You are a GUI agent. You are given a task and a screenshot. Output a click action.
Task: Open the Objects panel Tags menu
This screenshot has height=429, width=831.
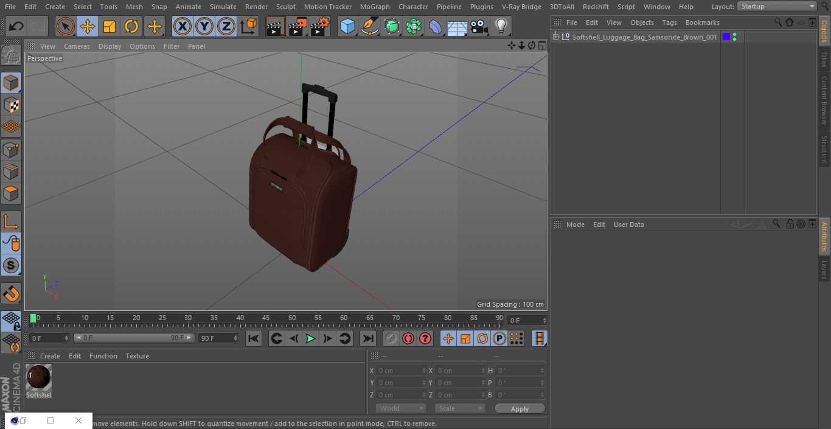pos(669,23)
